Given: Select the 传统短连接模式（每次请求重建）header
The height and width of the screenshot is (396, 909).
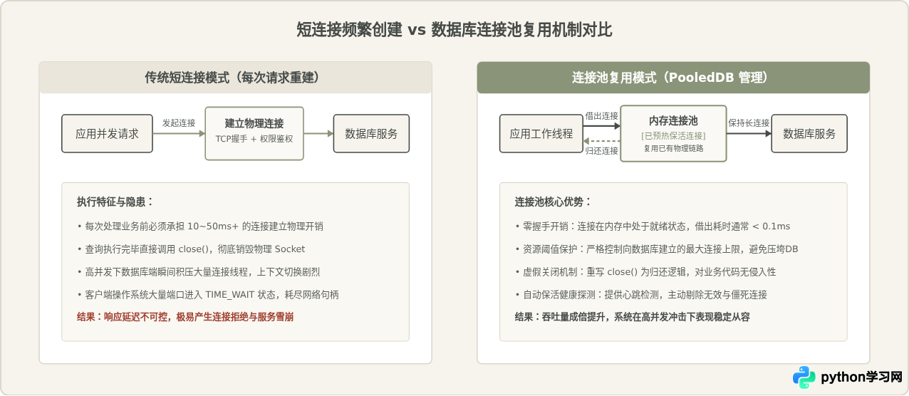Looking at the screenshot, I should 235,78.
